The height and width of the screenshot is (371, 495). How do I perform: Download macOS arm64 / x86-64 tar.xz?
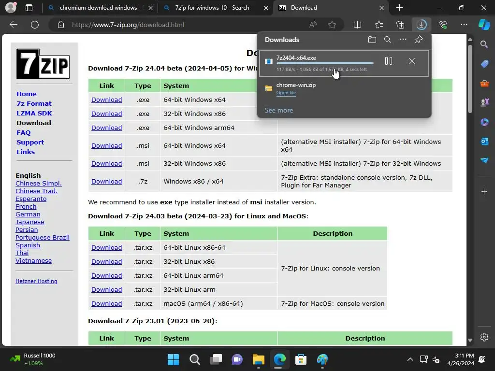[x=107, y=303]
